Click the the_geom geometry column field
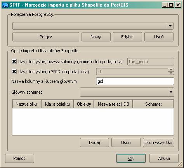 coord(151,62)
